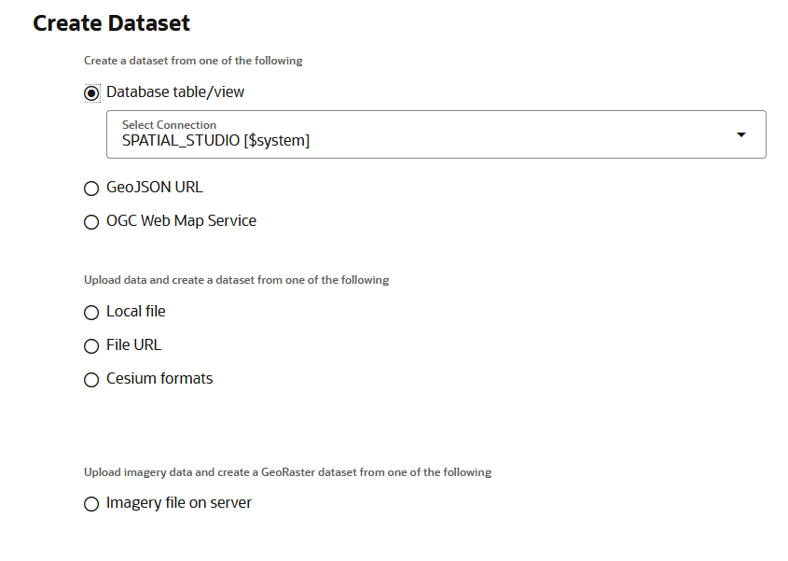The width and height of the screenshot is (788, 561).
Task: Enable the File URL radio option
Action: pos(91,346)
